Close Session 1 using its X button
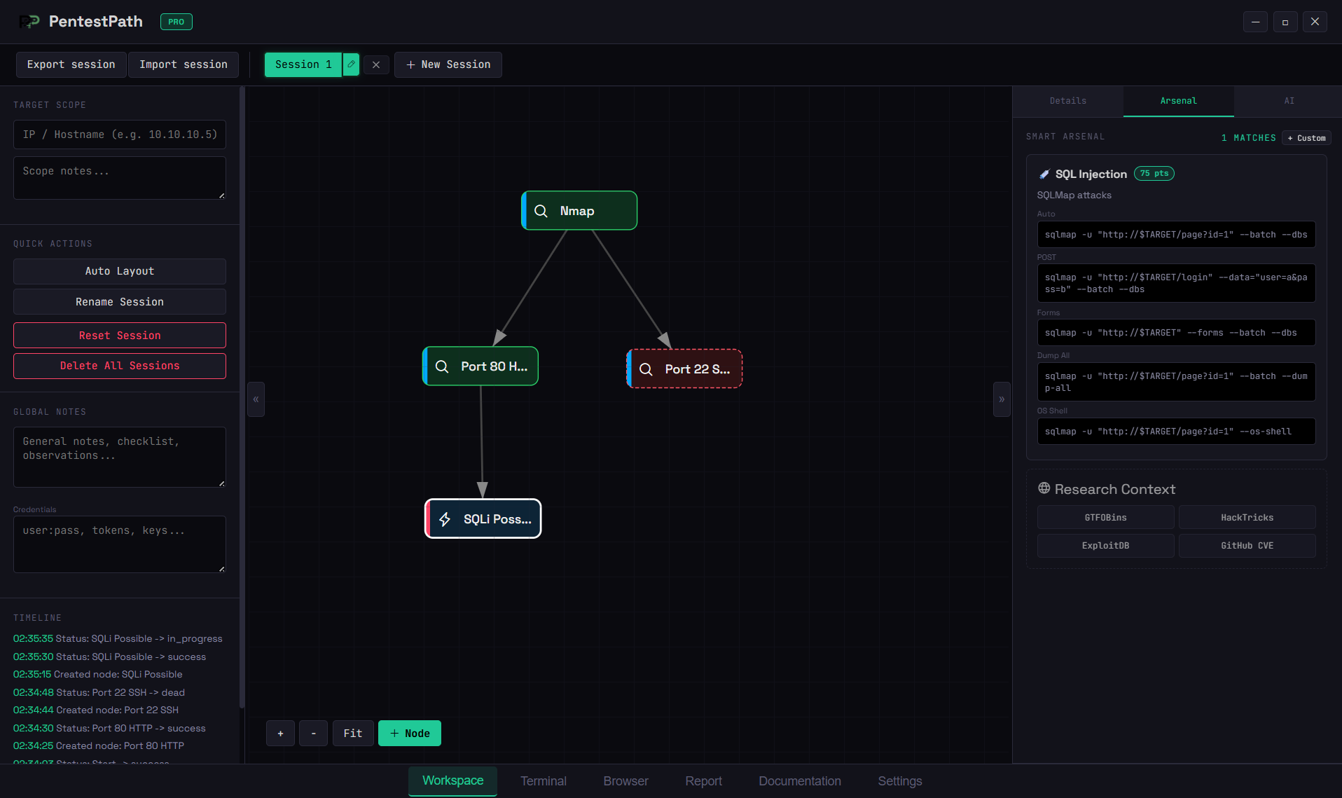Image resolution: width=1342 pixels, height=798 pixels. (376, 64)
